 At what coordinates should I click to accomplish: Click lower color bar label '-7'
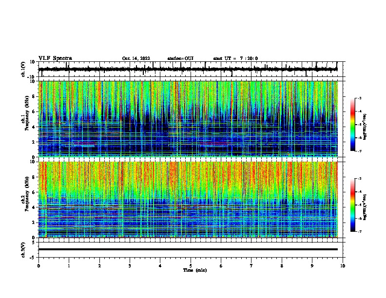(360, 232)
